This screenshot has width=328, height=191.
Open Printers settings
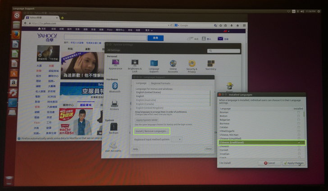[114, 105]
